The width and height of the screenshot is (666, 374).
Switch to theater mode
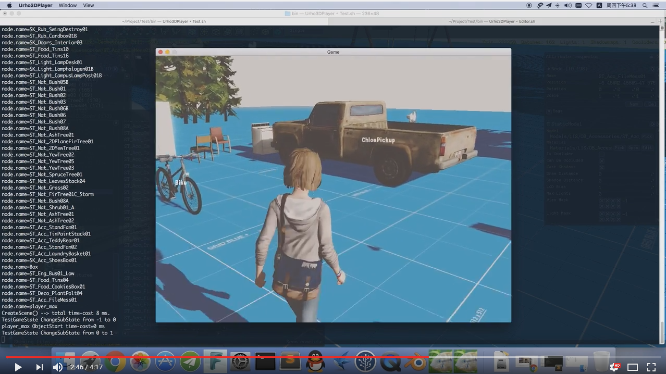[x=633, y=367]
